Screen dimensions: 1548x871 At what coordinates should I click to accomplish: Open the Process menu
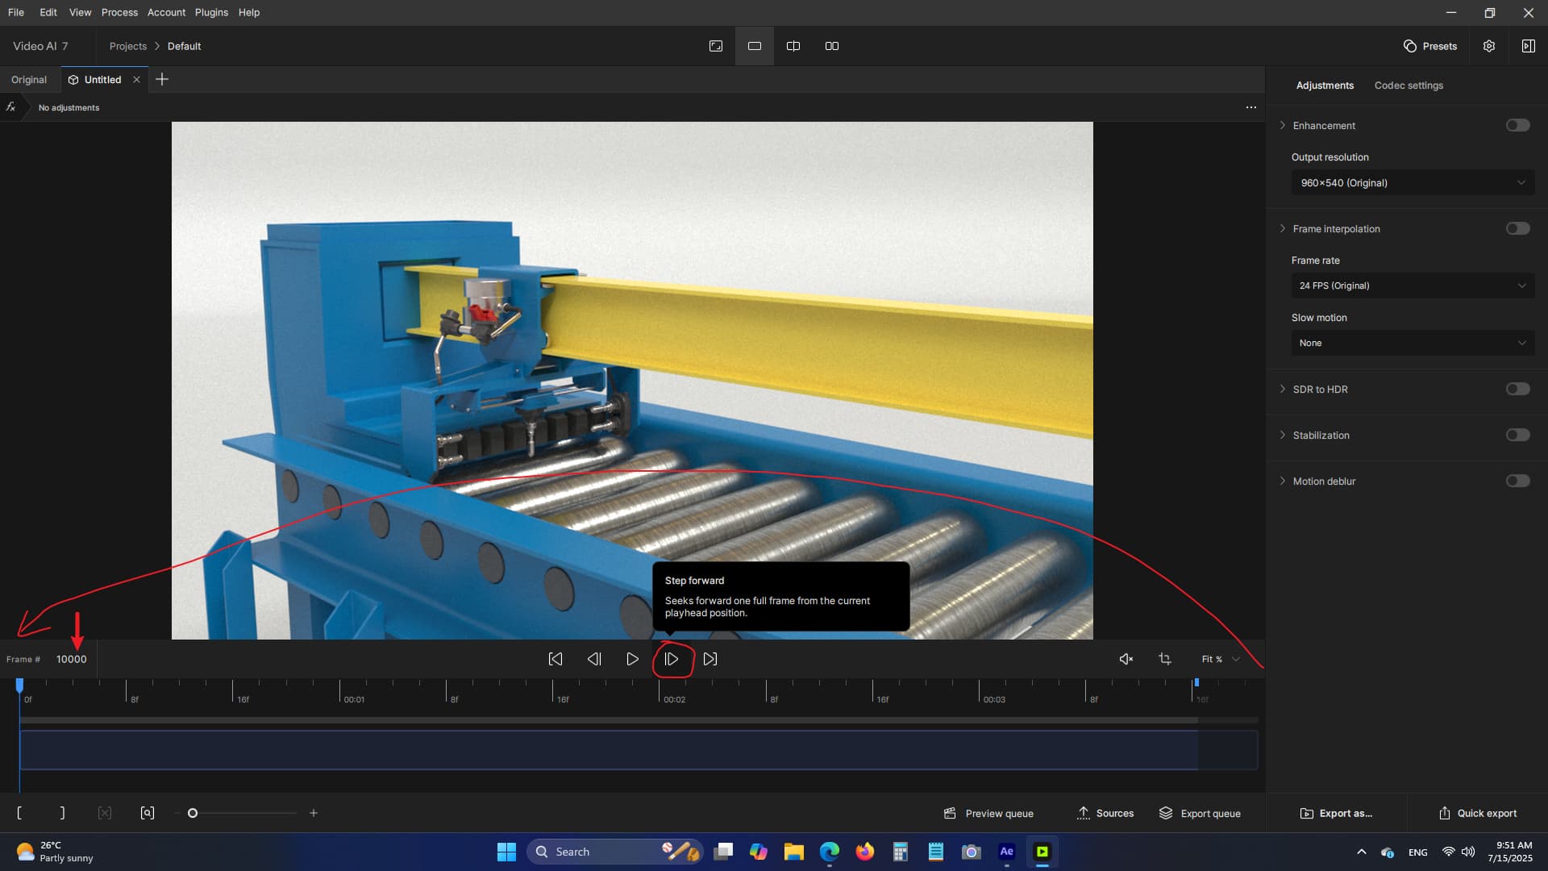click(x=119, y=12)
